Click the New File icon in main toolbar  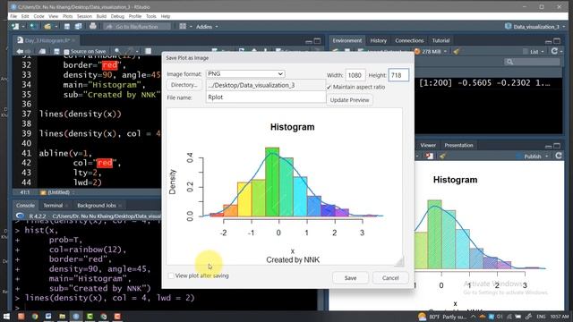(15, 26)
